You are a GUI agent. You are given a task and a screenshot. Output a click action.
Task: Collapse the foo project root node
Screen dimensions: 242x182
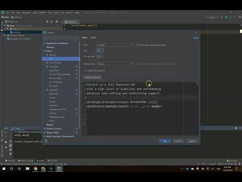click(x=5, y=25)
